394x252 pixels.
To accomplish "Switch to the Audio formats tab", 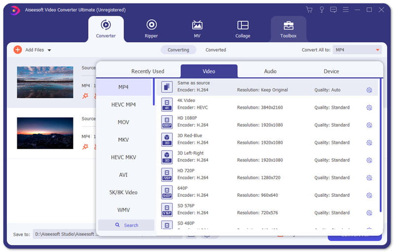I will click(270, 71).
